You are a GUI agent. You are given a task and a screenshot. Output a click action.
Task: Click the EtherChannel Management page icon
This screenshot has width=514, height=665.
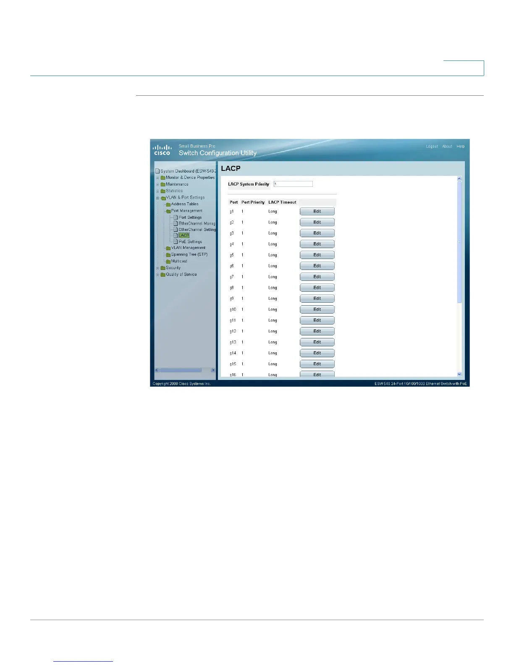pyautogui.click(x=176, y=223)
